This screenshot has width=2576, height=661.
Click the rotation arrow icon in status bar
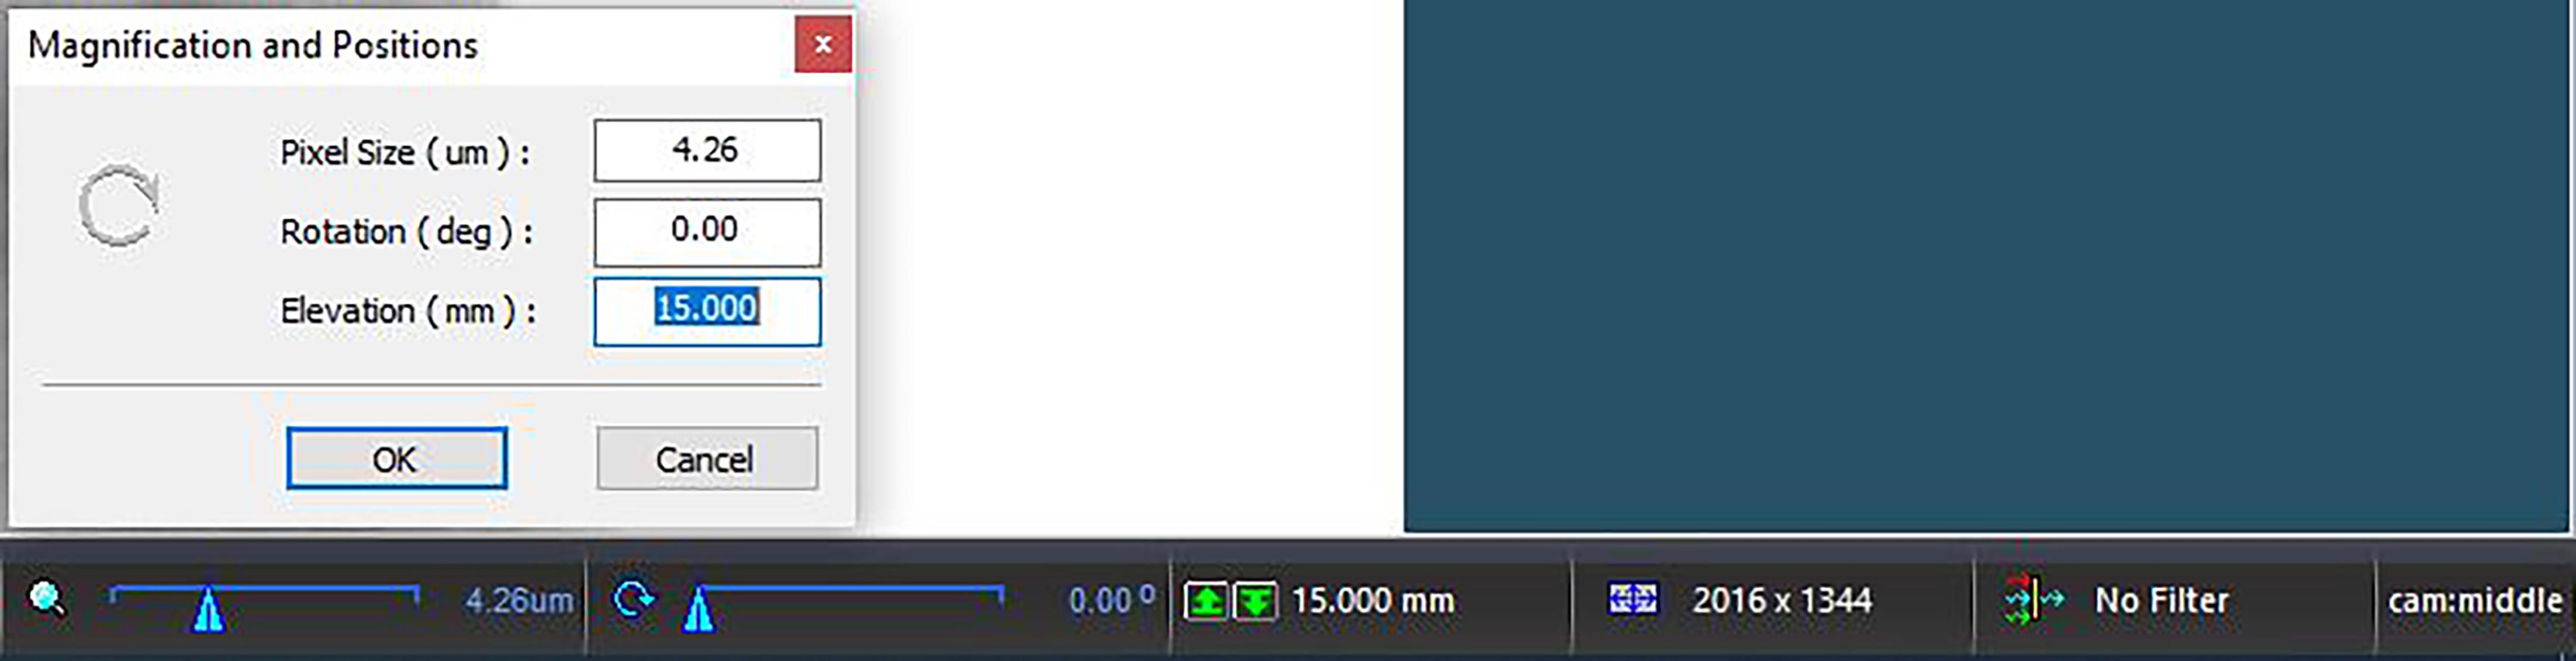634,599
